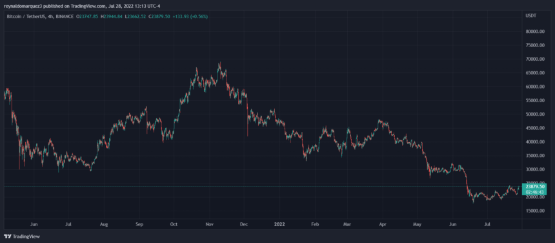
Task: Select the Apr label on time axis
Action: click(382, 224)
